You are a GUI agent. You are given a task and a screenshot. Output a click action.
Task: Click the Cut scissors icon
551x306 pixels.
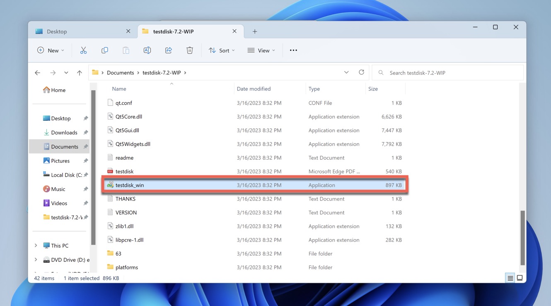tap(83, 50)
